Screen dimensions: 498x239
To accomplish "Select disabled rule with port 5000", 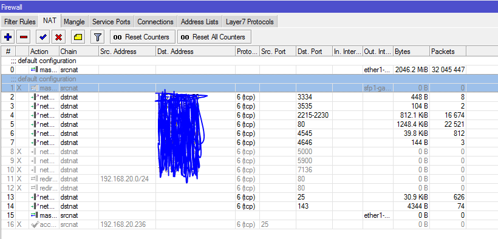I will (233, 152).
